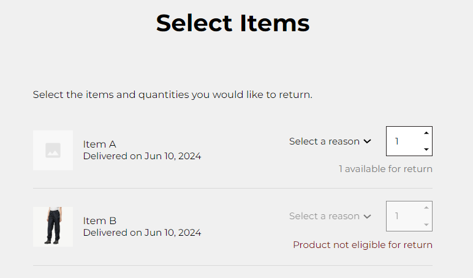
Task: Click the Item A placeholder image icon
Action: click(53, 150)
